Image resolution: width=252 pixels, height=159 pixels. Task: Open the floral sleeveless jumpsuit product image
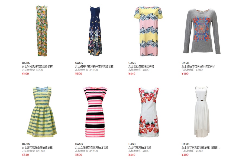[42, 31]
